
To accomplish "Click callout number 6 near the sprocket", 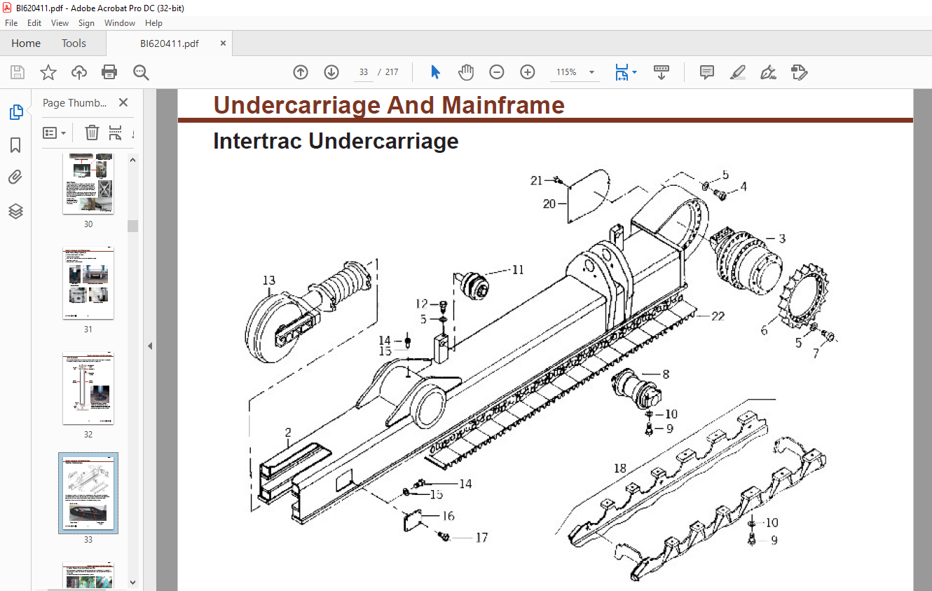I will [765, 330].
